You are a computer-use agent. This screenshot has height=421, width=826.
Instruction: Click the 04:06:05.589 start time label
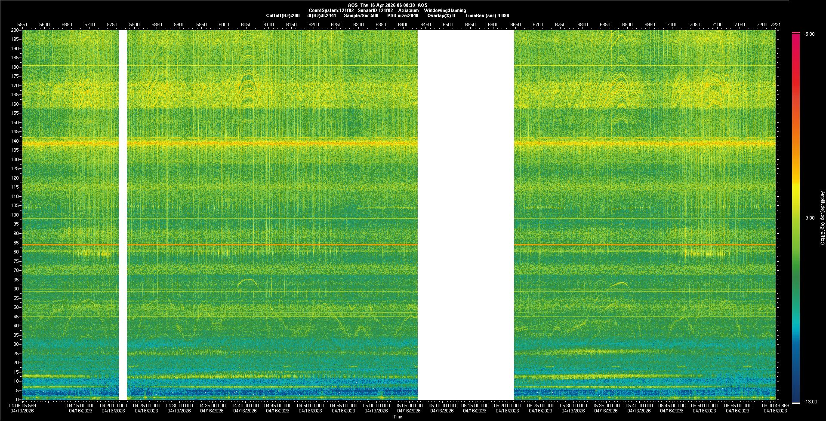click(x=23, y=406)
